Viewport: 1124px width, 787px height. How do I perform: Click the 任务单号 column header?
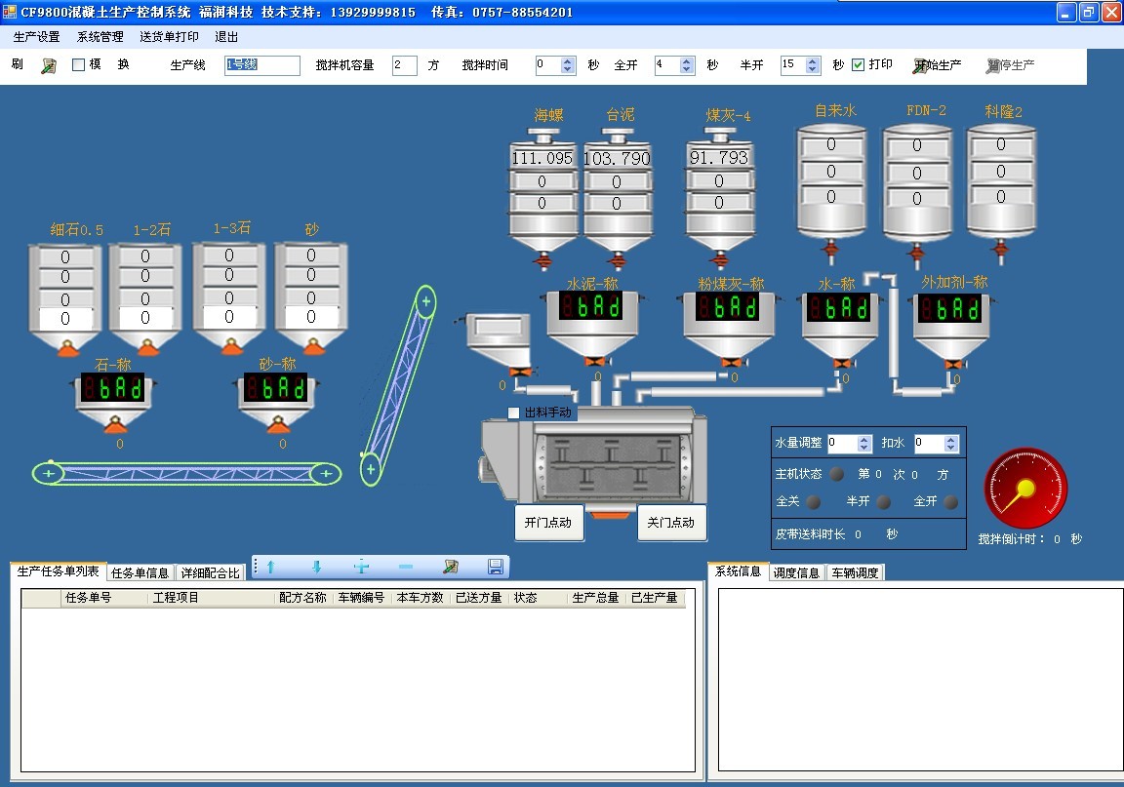click(88, 598)
